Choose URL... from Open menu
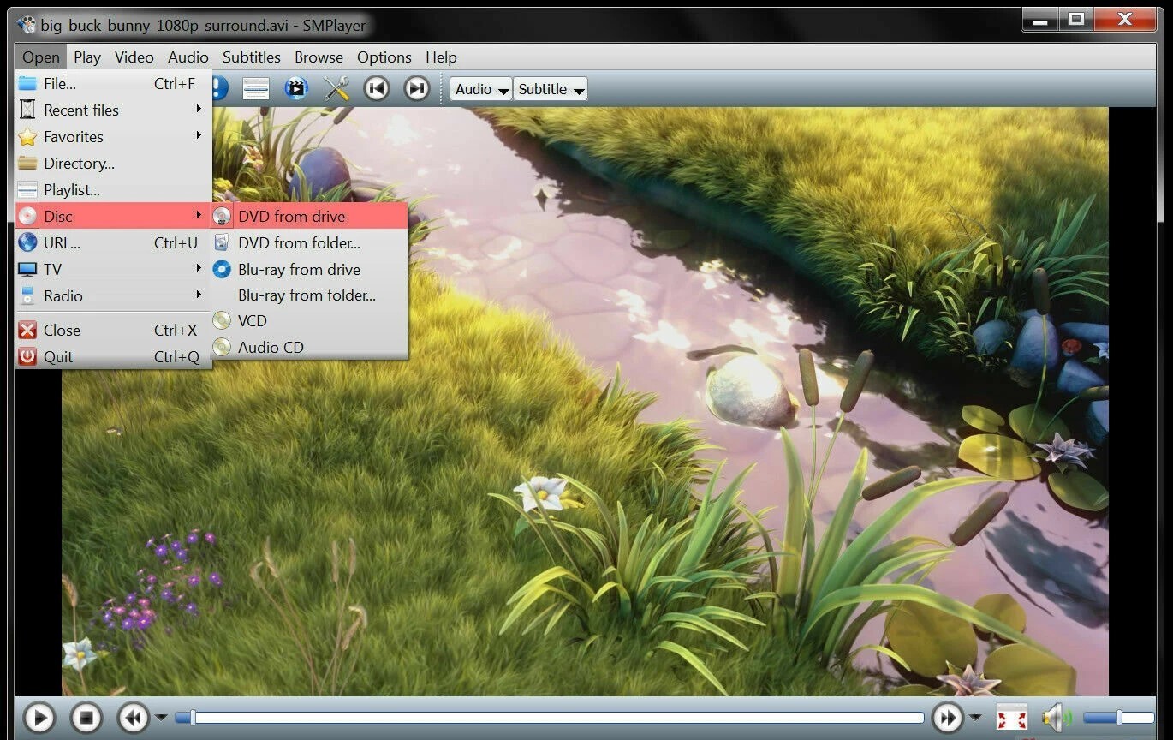1173x740 pixels. 113,242
